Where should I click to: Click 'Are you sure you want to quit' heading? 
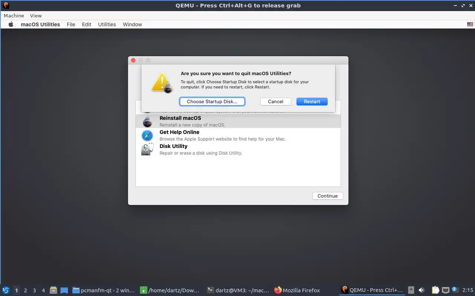click(x=236, y=73)
